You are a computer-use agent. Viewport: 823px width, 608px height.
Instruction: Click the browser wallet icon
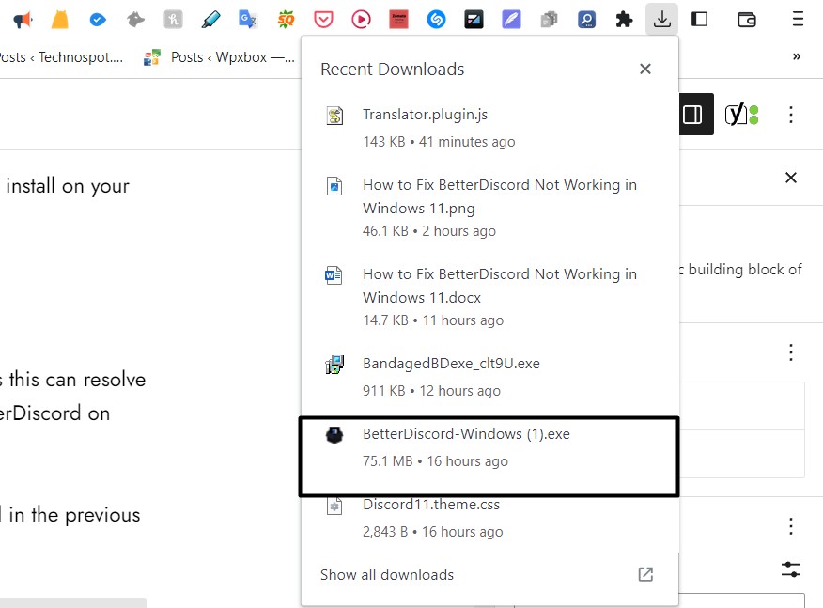747,19
